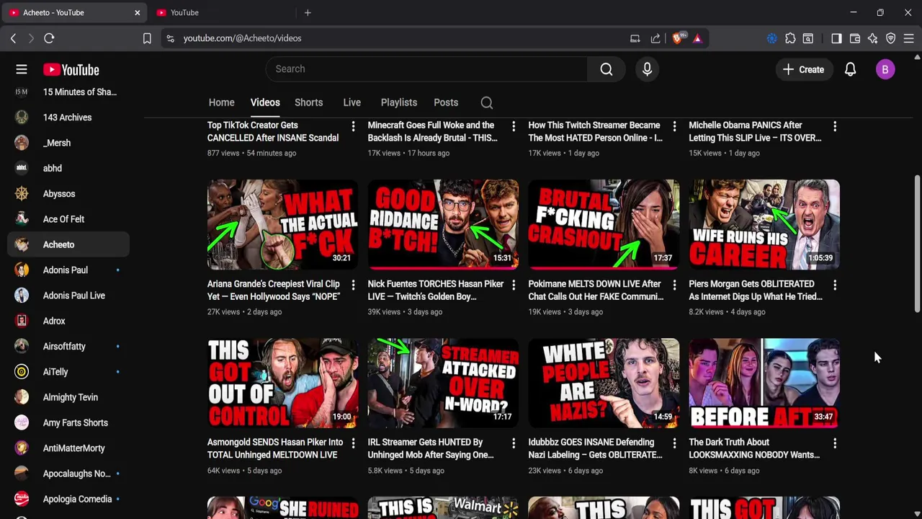Screen dimensions: 922x519
Task: Open IRL Streamer Gets HUNTED thumbnail
Action: click(x=443, y=383)
